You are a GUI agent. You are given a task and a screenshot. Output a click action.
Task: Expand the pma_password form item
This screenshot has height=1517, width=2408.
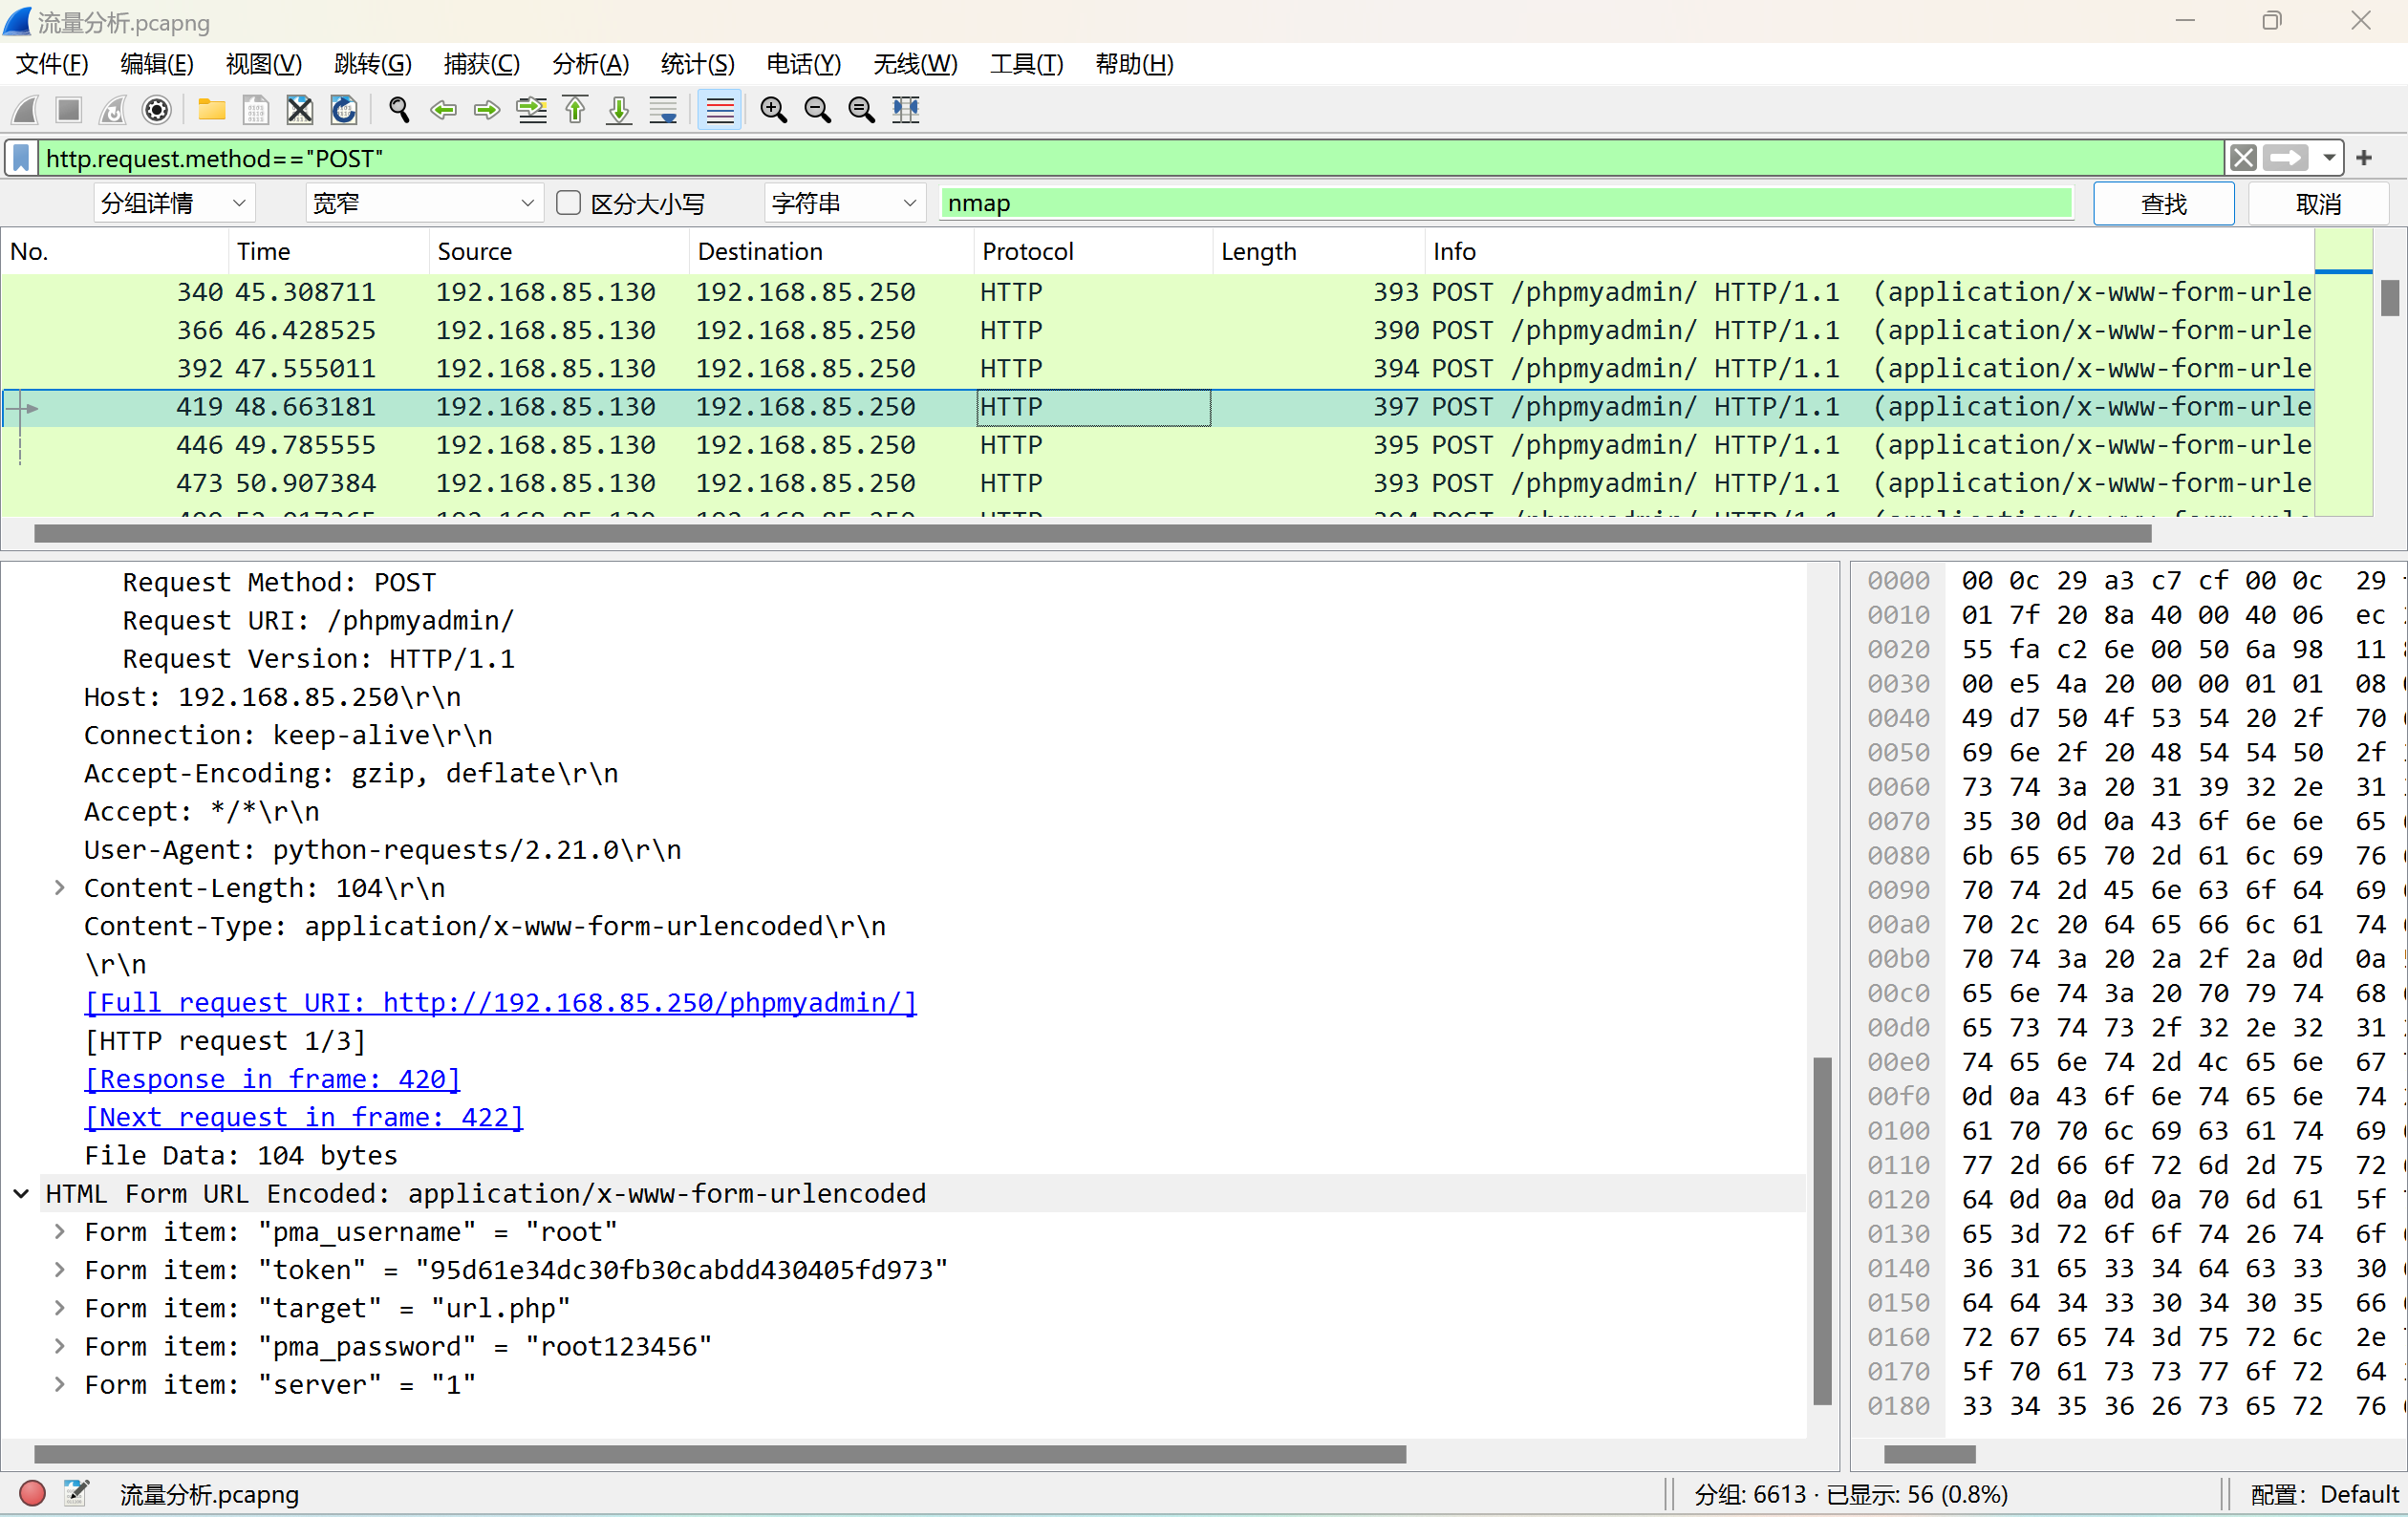pyautogui.click(x=59, y=1346)
